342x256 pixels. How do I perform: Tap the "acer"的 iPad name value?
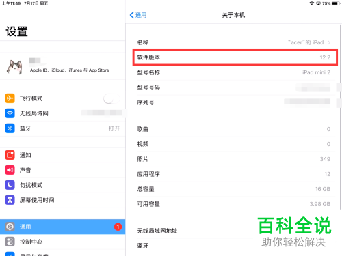point(306,42)
